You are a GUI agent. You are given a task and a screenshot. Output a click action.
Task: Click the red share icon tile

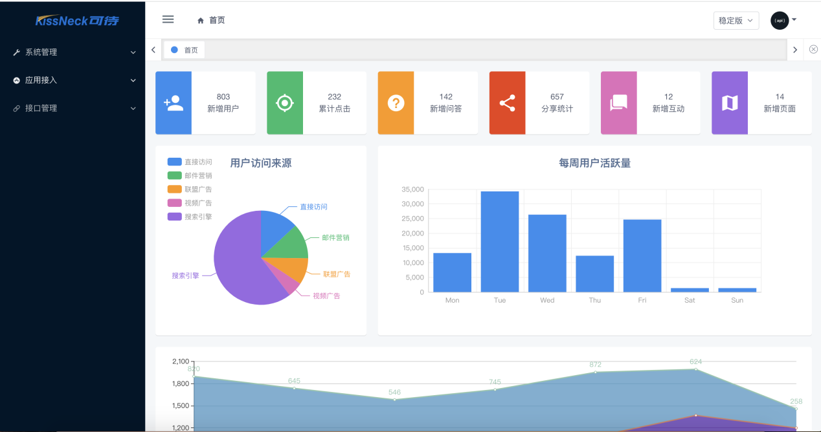coord(507,103)
